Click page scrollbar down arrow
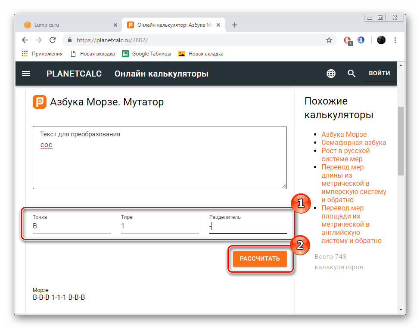 tap(401, 310)
